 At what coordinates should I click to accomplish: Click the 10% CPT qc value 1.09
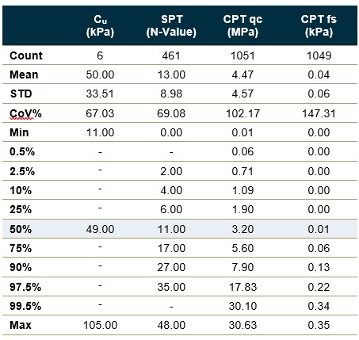tap(243, 190)
